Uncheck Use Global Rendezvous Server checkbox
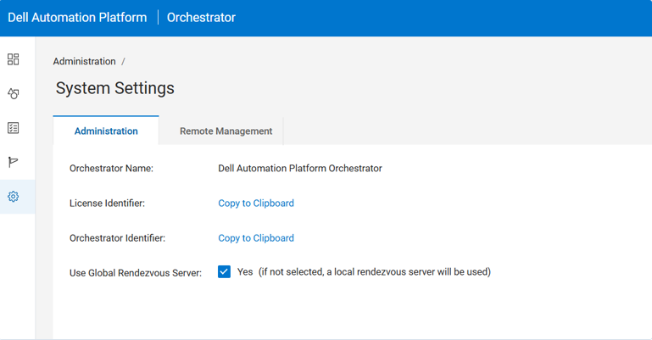This screenshot has height=340, width=652. (x=224, y=272)
